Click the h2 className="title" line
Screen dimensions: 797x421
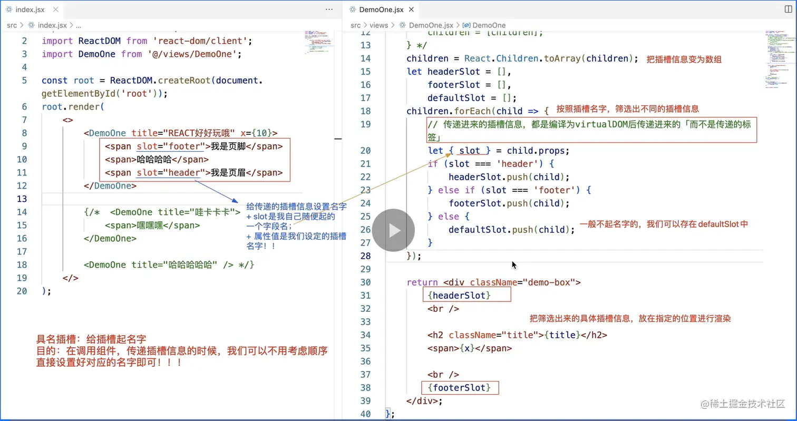coord(517,335)
